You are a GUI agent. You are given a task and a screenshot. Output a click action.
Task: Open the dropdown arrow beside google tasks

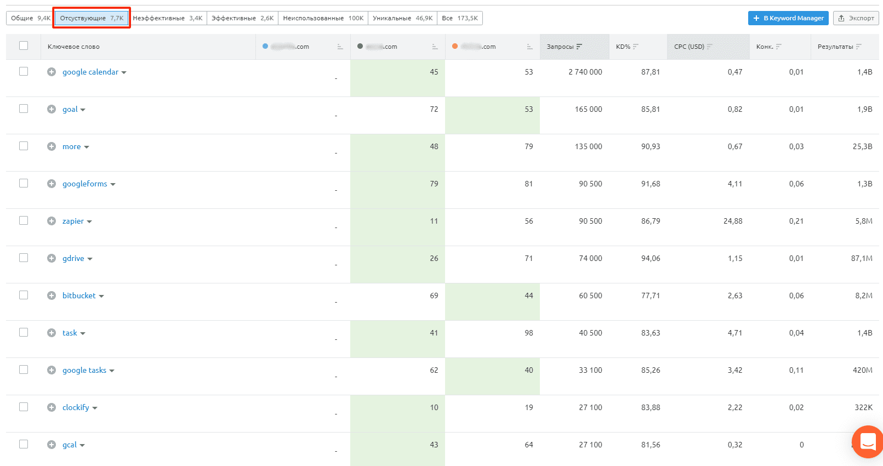(x=112, y=371)
